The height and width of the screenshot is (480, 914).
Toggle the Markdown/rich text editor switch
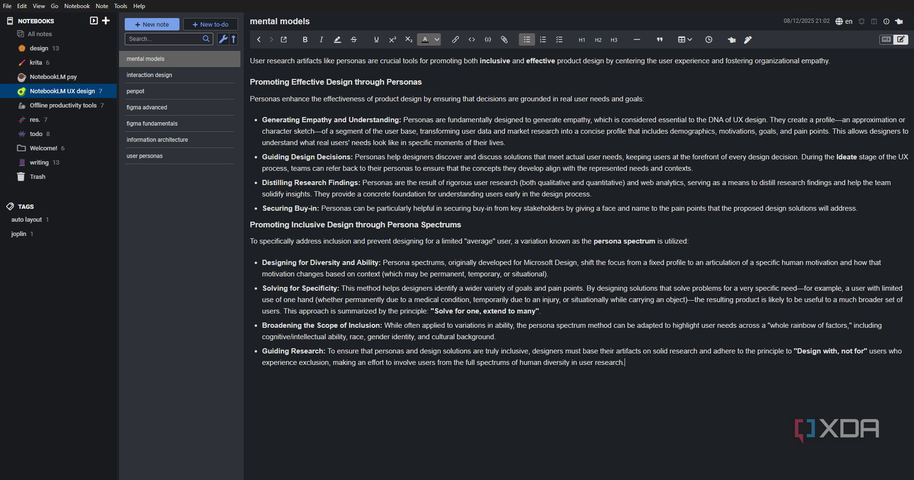coord(894,39)
